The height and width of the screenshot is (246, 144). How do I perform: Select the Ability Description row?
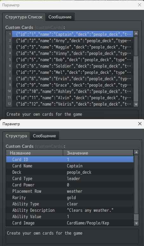pos(70,210)
